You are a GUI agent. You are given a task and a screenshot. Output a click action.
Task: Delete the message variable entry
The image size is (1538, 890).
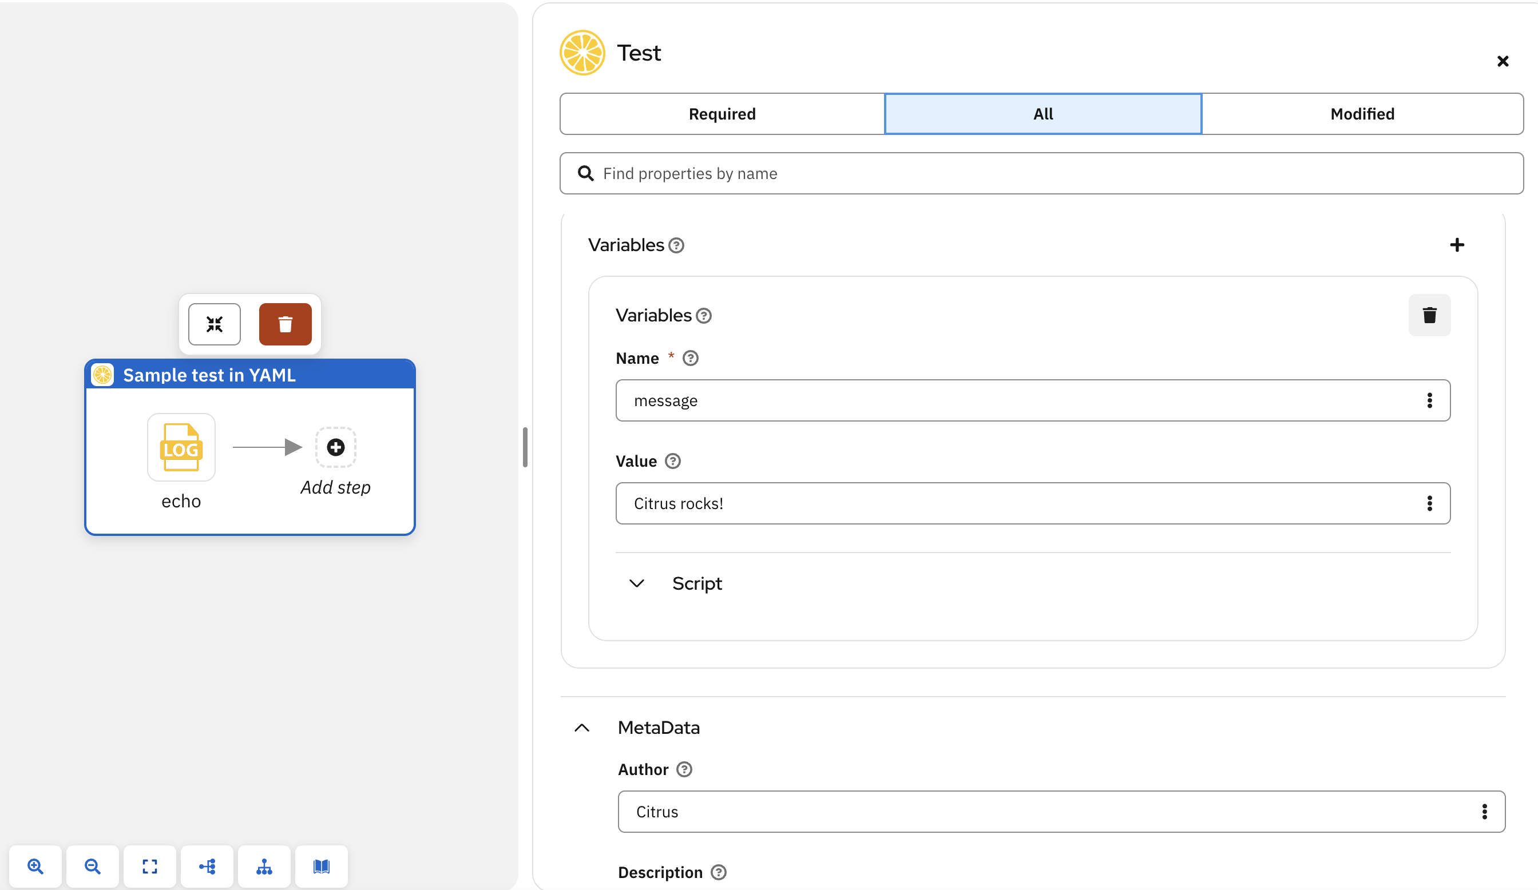(x=1429, y=315)
